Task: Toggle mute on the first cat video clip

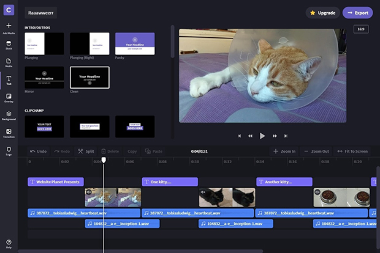Action: [x=89, y=192]
